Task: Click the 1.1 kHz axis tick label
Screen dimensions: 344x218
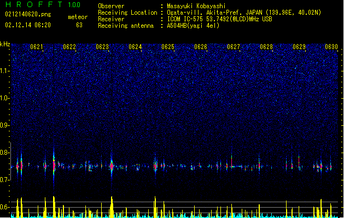Action: (5, 71)
